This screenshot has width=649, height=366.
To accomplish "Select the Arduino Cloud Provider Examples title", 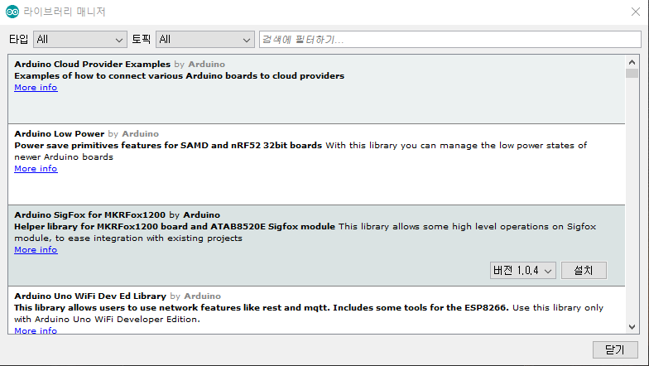I will pyautogui.click(x=93, y=65).
